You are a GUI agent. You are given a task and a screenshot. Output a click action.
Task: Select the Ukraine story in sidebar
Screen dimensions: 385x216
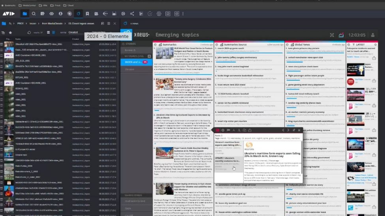pos(136,69)
